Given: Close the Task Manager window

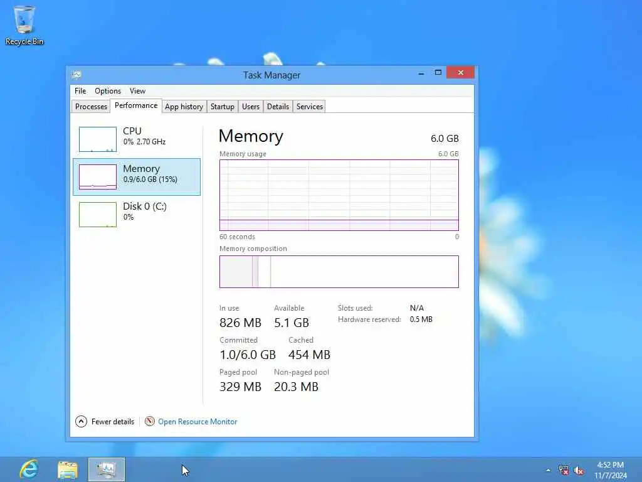Looking at the screenshot, I should click(x=461, y=73).
